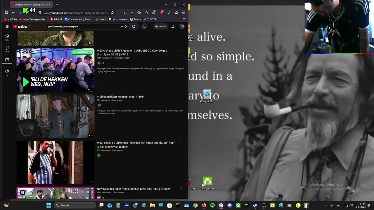Open Home in the YouTube sidebar
This screenshot has width=374, height=210.
pos(7,37)
